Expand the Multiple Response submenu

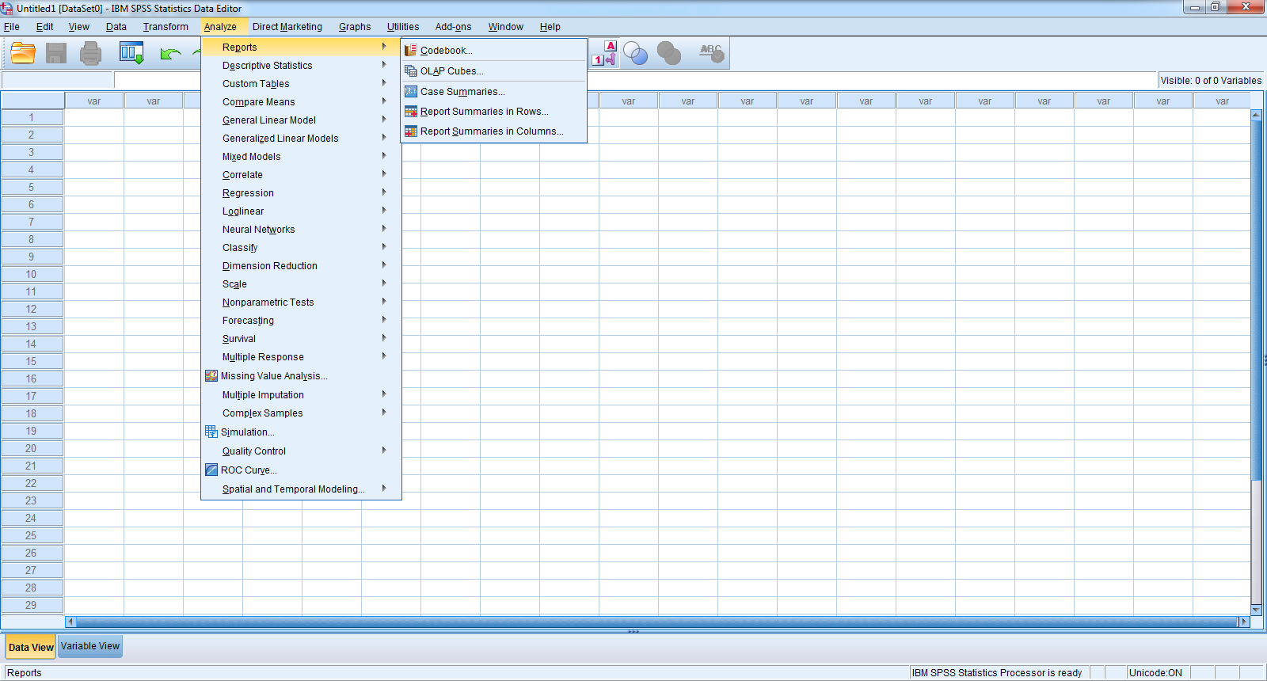click(301, 357)
